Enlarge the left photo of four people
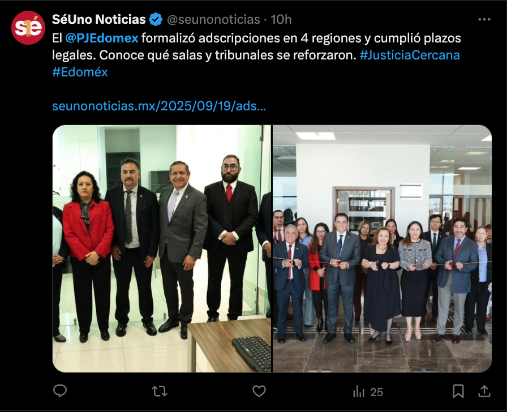The image size is (507, 412). point(162,248)
